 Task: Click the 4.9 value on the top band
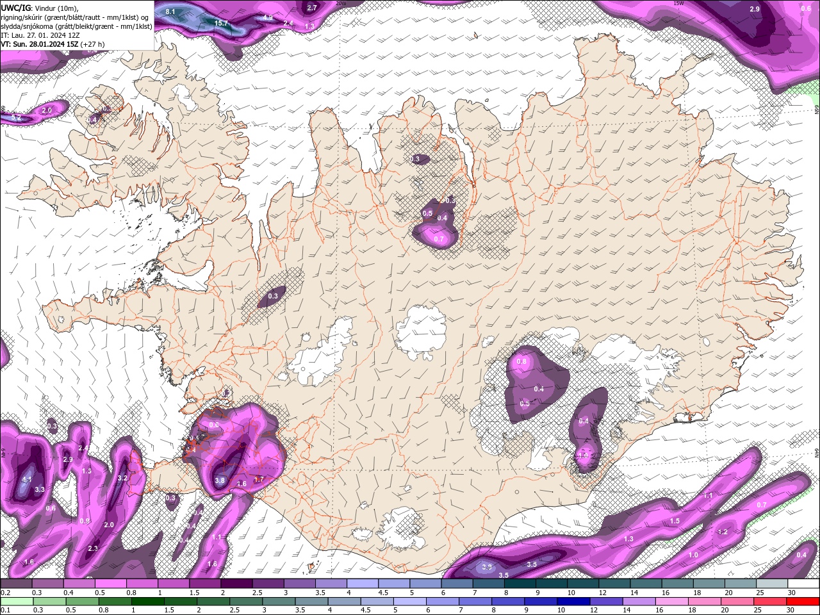coord(268,17)
